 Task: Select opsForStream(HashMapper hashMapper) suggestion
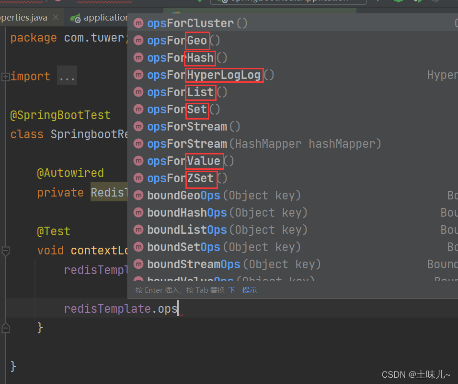293,143
